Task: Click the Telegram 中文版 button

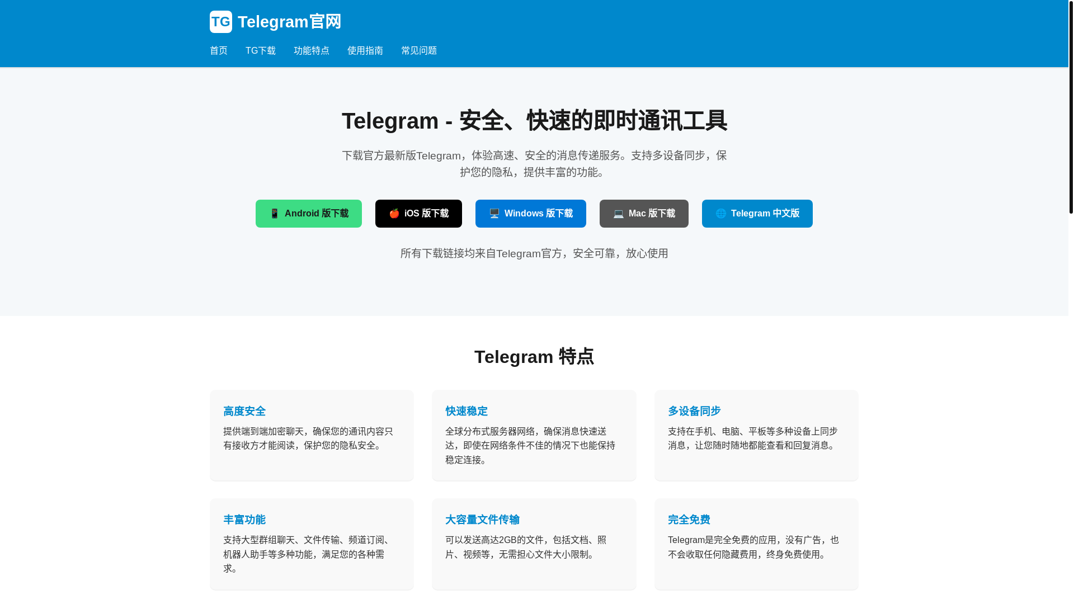Action: click(757, 214)
